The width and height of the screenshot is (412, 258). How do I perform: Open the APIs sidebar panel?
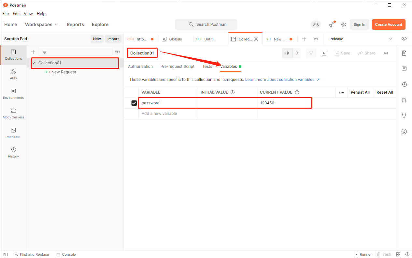13,74
